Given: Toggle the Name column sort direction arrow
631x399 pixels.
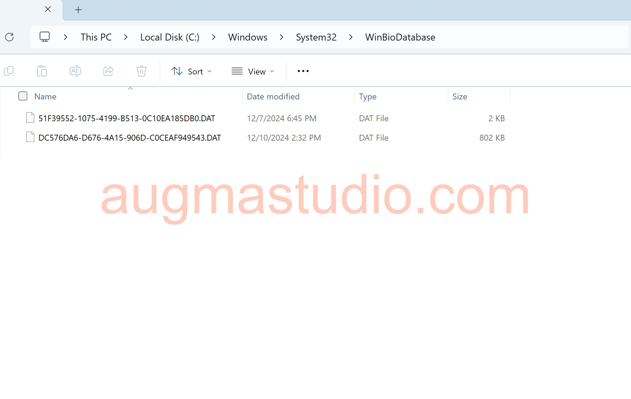Looking at the screenshot, I should [130, 89].
